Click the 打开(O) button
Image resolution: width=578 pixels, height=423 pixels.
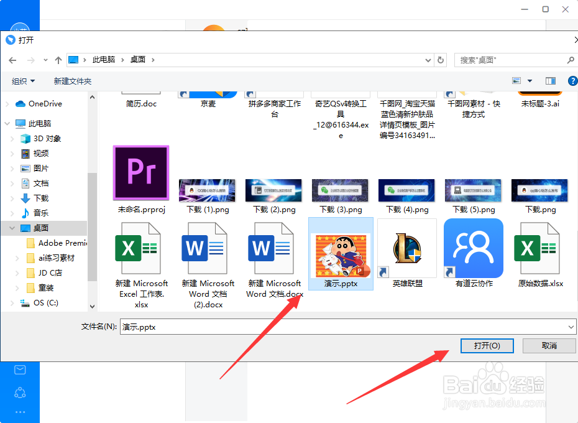487,346
